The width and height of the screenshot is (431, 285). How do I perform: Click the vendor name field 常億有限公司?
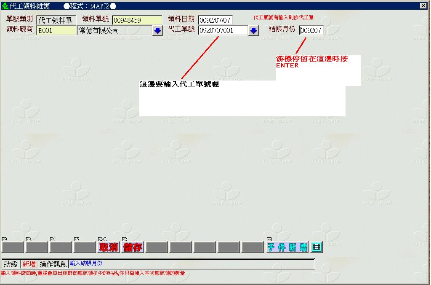pyautogui.click(x=114, y=31)
